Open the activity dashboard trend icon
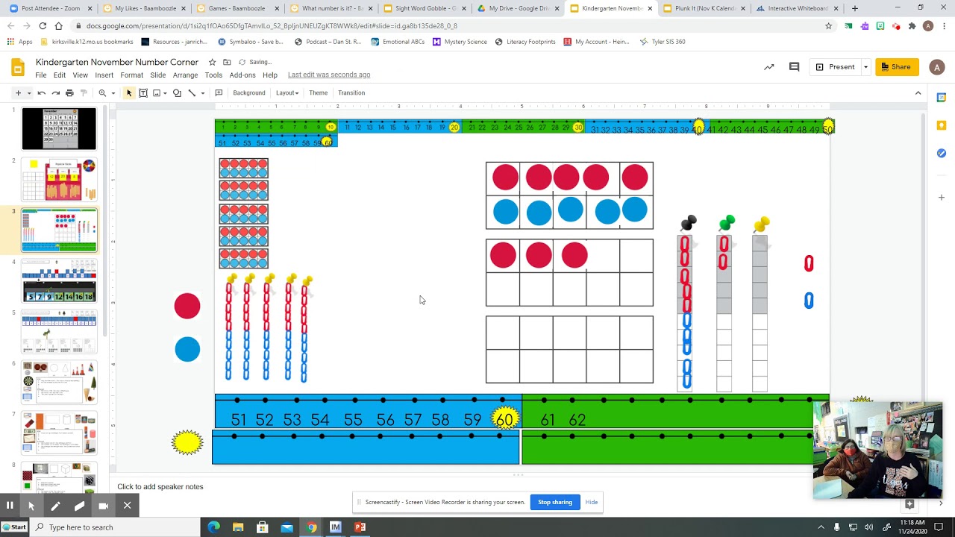Image resolution: width=955 pixels, height=537 pixels. [x=769, y=67]
